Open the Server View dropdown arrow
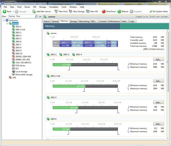The width and height of the screenshot is (171, 146). (x=40, y=17)
